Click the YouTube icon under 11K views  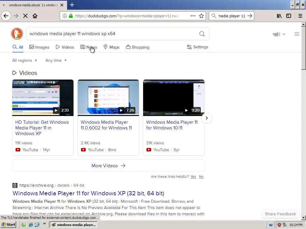tap(18, 150)
